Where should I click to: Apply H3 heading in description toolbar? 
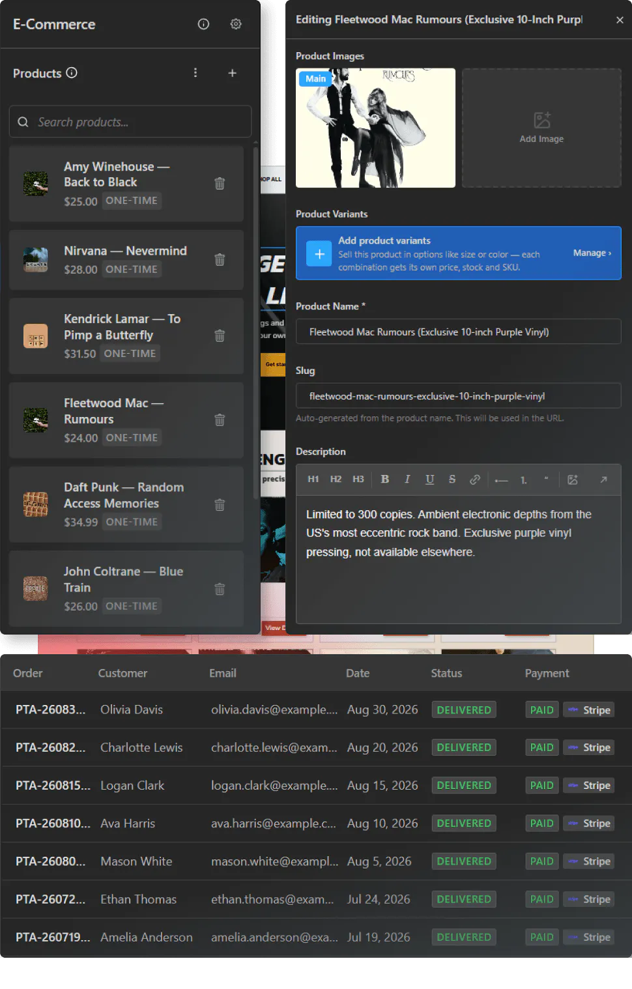click(358, 480)
